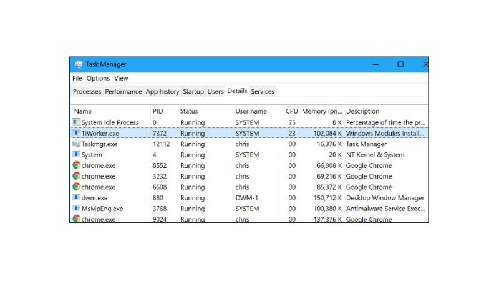
Task: Click the NT Kernel & System description
Action: click(x=375, y=155)
